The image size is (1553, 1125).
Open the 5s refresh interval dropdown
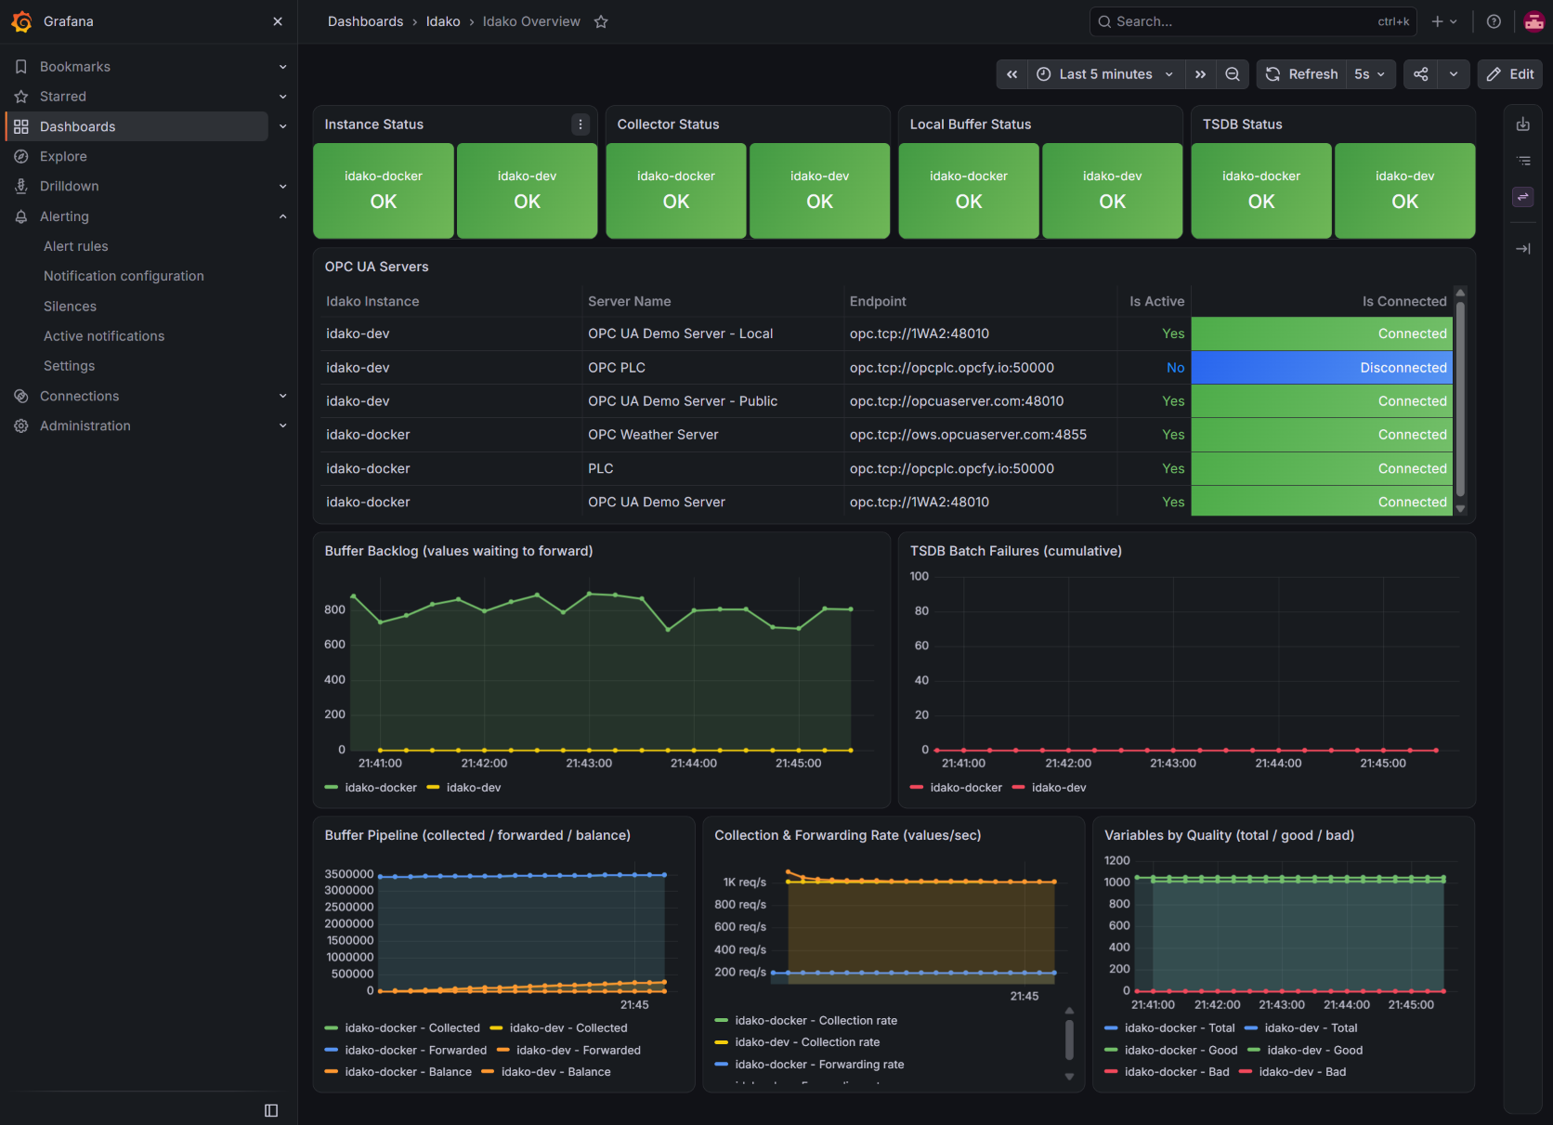point(1370,74)
